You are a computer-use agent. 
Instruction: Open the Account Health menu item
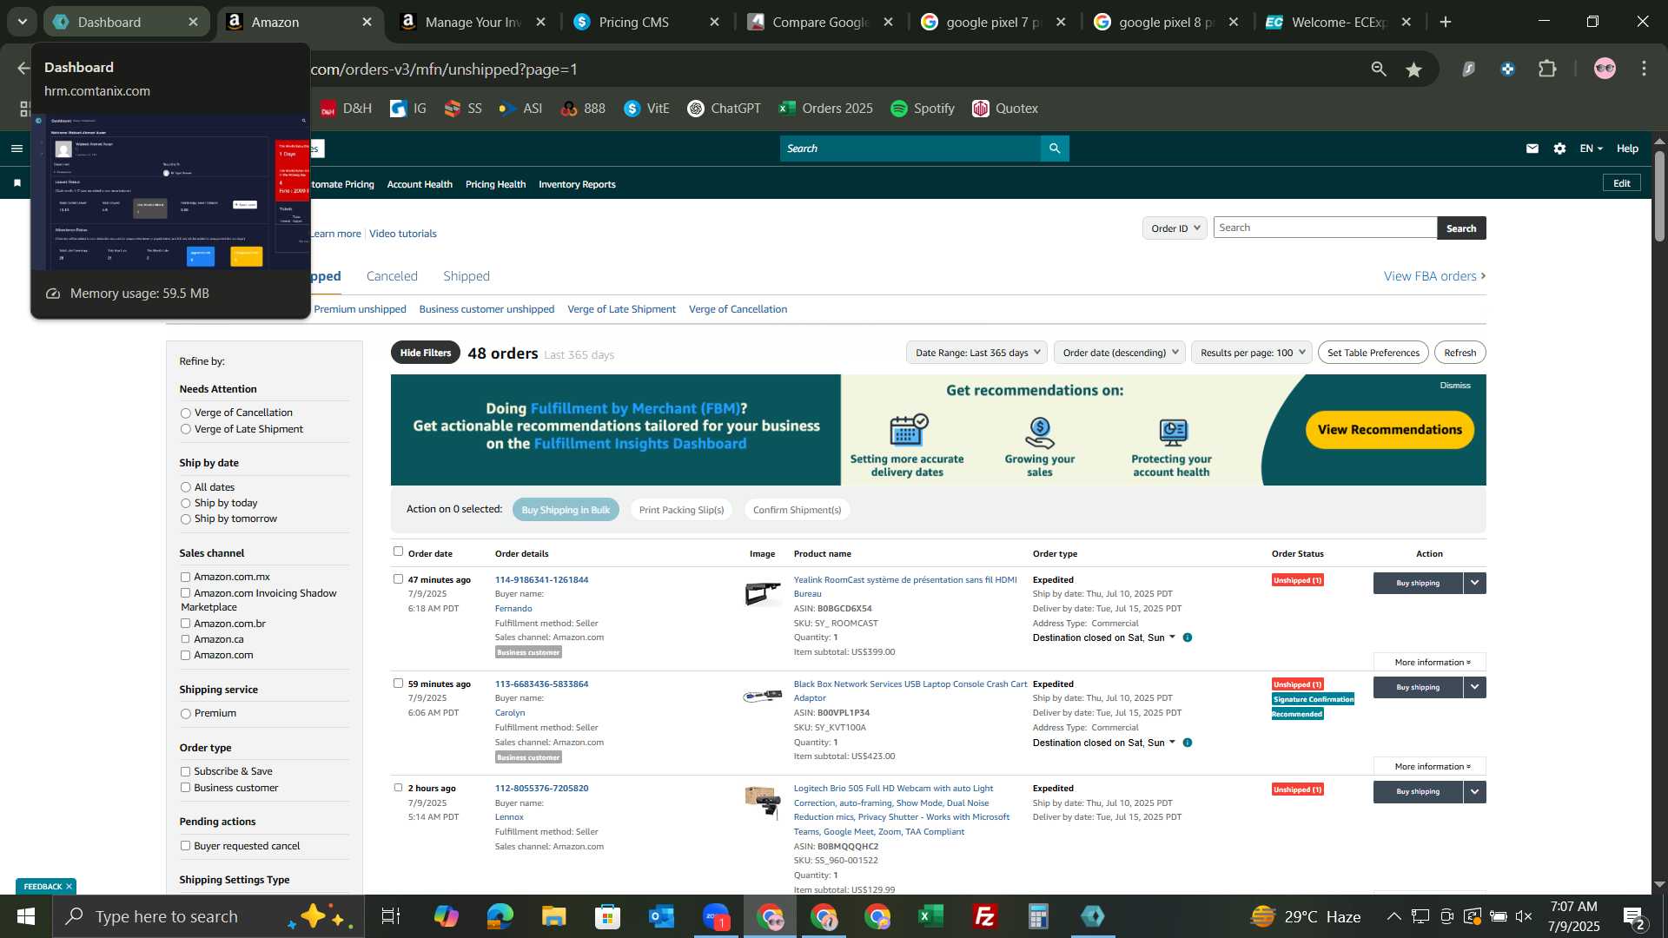coord(420,184)
